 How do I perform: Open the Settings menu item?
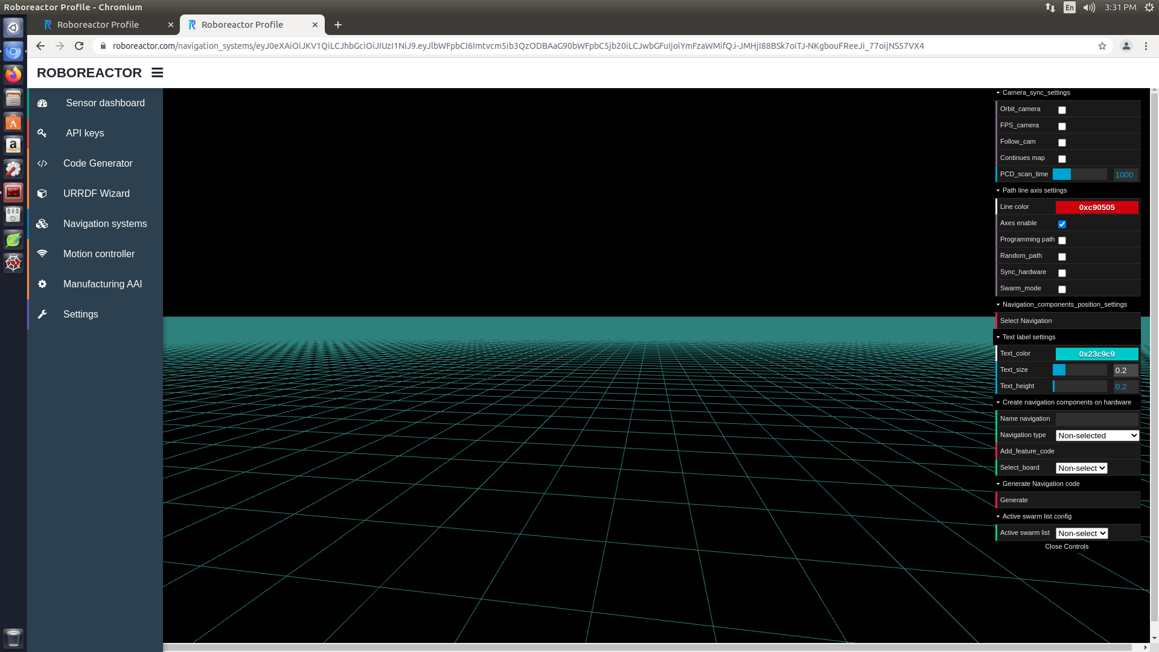(95, 315)
